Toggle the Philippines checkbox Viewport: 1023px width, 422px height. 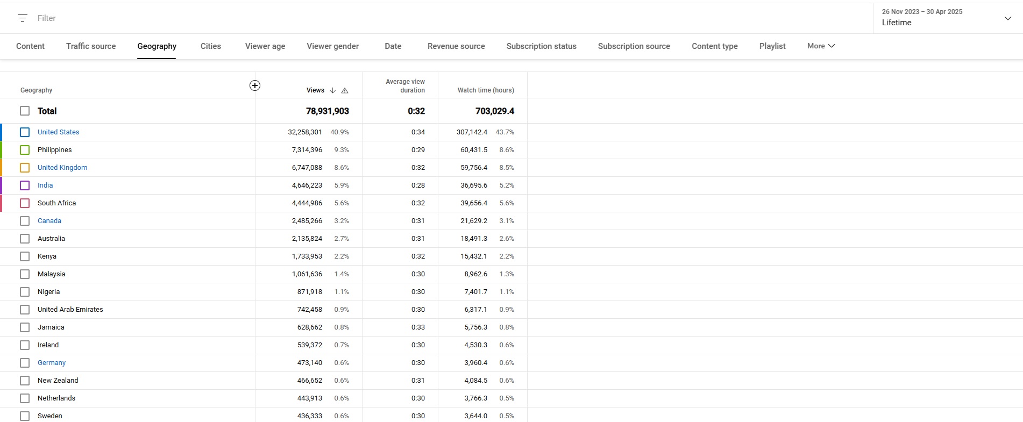25,150
